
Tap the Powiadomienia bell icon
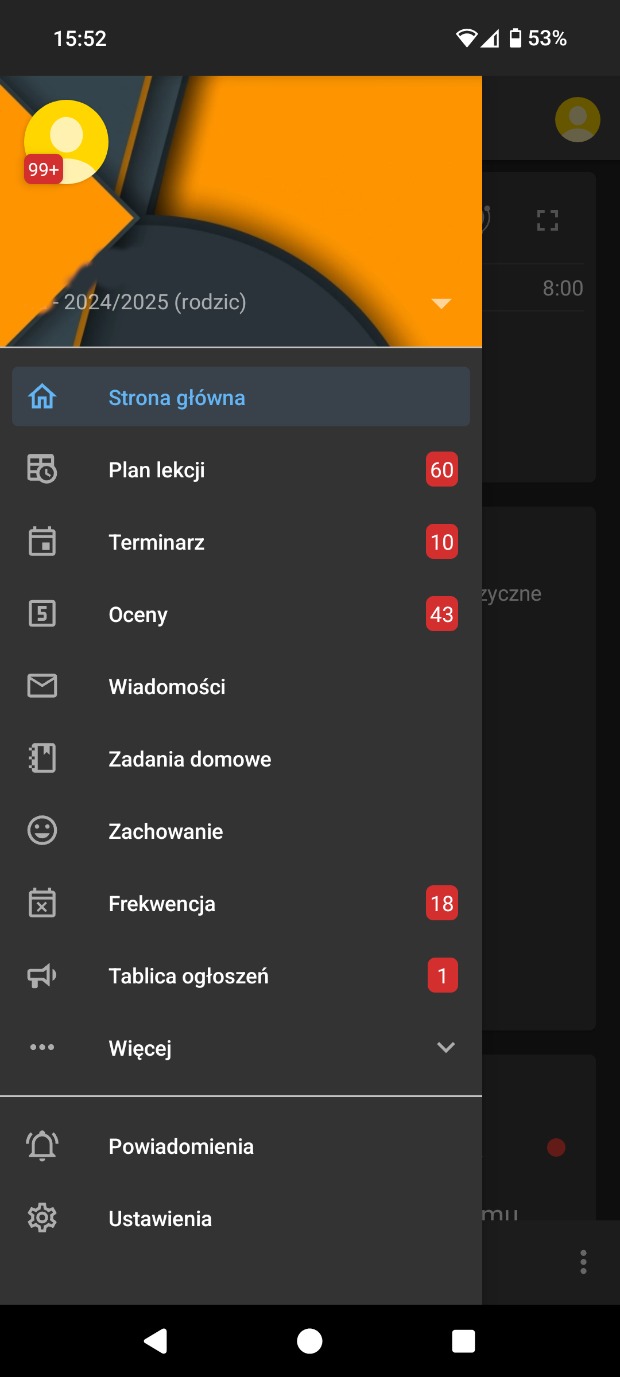pos(42,1146)
